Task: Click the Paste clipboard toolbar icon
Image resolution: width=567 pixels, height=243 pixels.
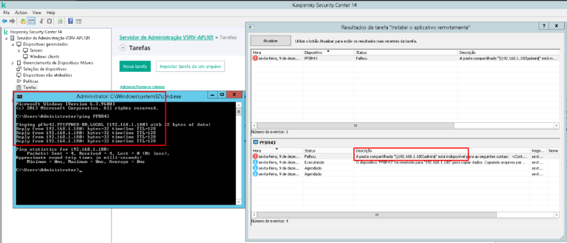Action: tap(50, 21)
